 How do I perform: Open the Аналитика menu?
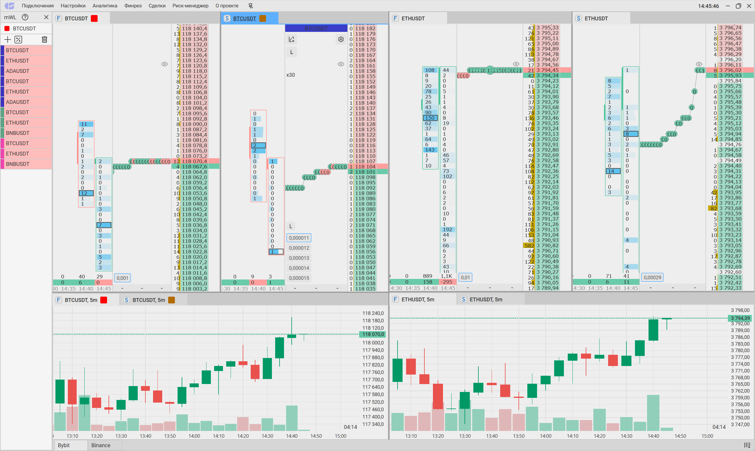pyautogui.click(x=105, y=6)
